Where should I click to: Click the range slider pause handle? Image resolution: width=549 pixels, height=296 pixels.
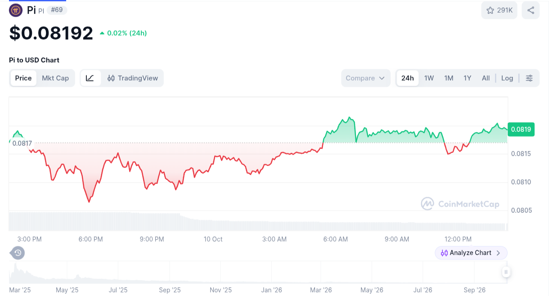[506, 272]
